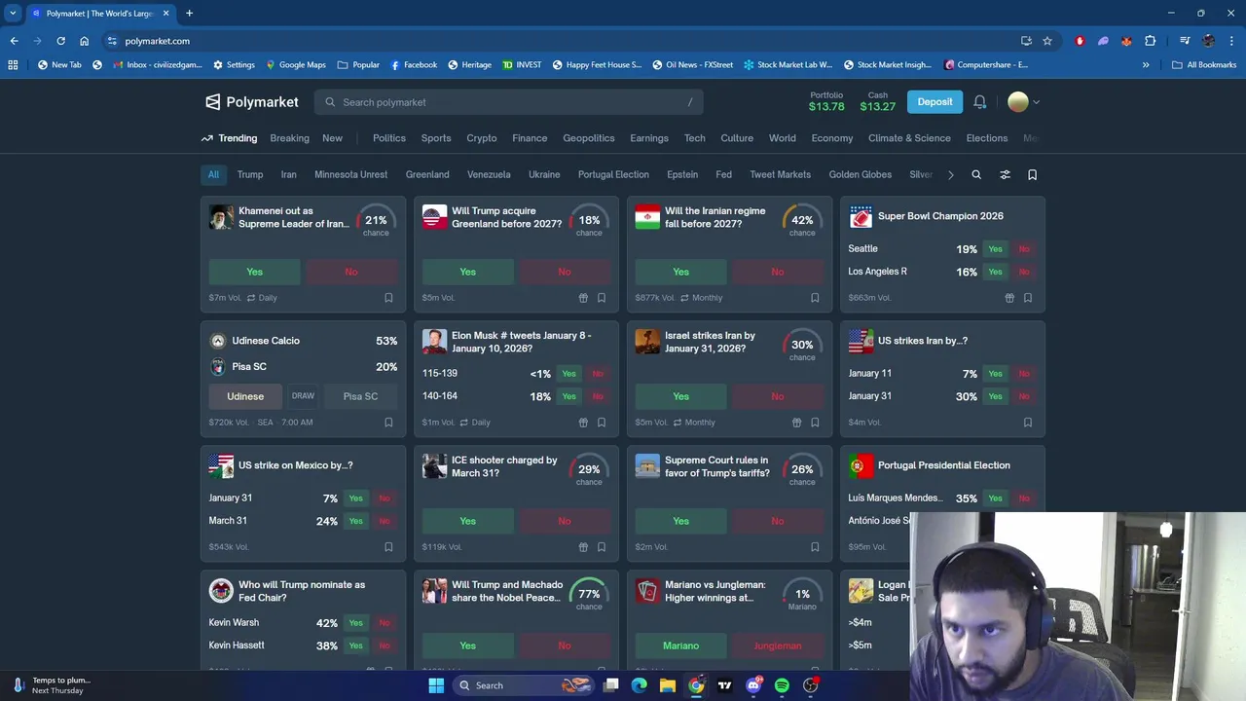
Task: Buy No on Greenland acquisition market
Action: click(565, 272)
